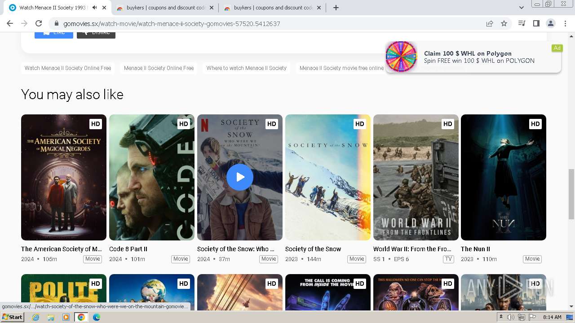Click the green Ad badge
This screenshot has width=575, height=323.
557,48
